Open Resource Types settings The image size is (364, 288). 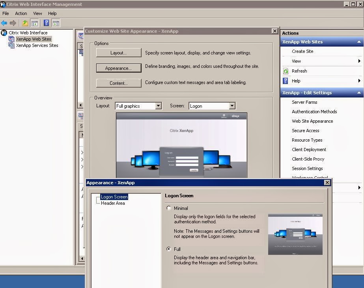[307, 140]
